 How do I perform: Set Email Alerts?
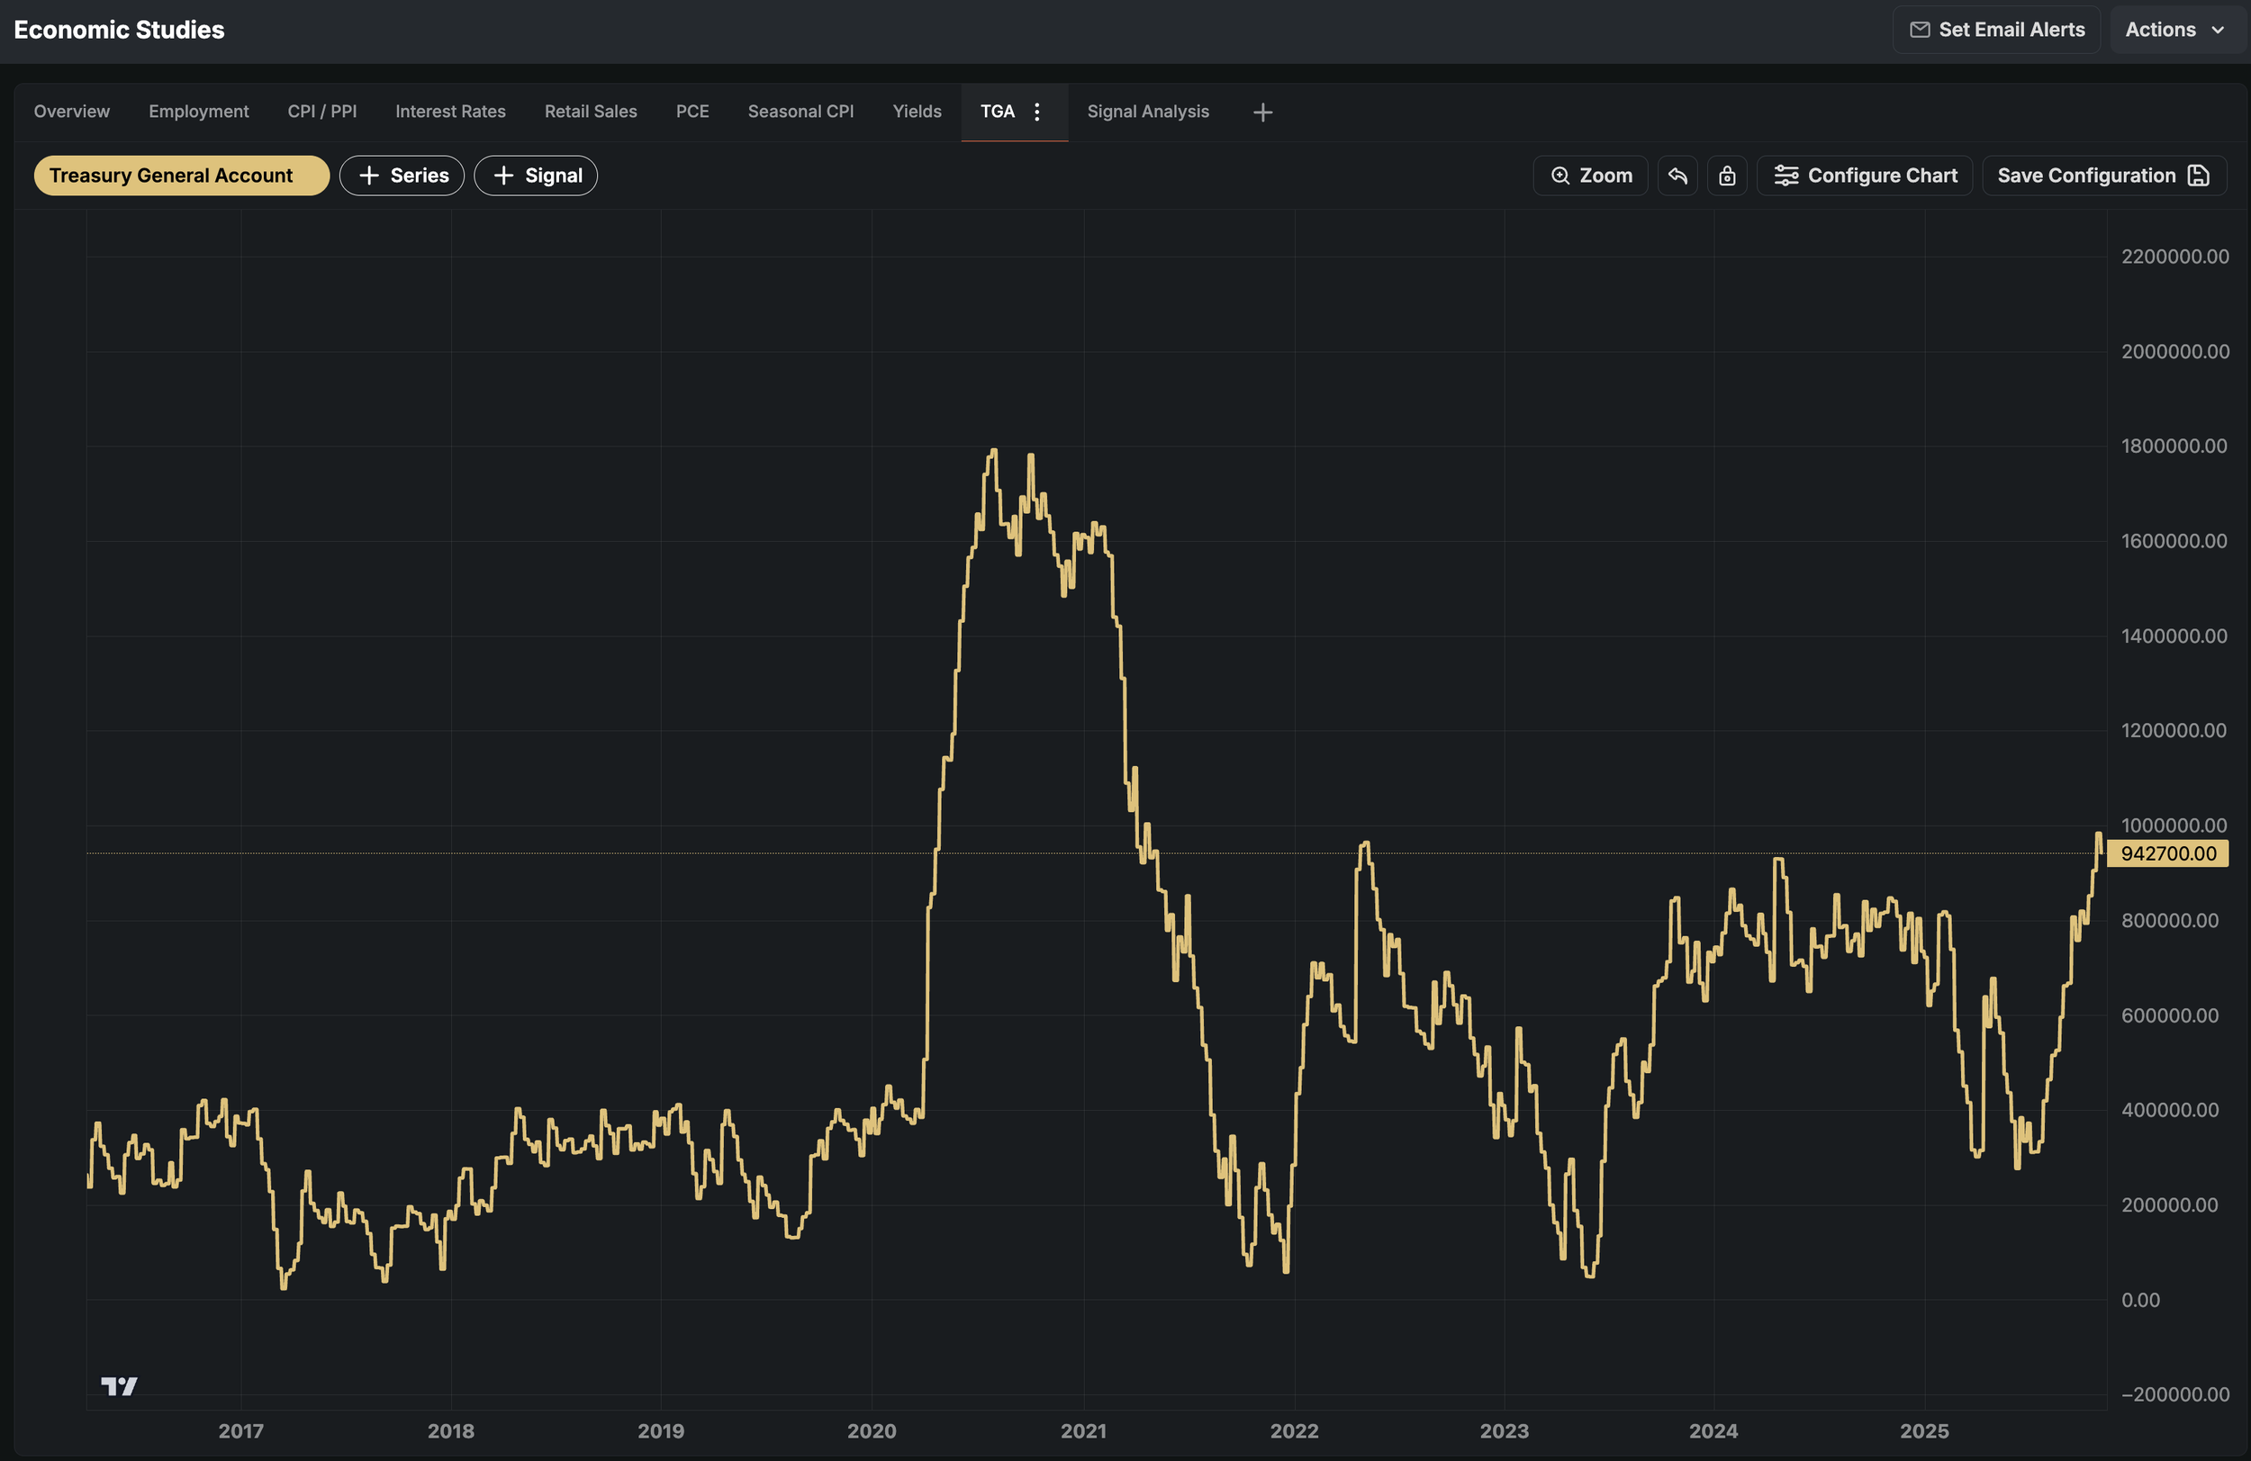[x=1995, y=30]
